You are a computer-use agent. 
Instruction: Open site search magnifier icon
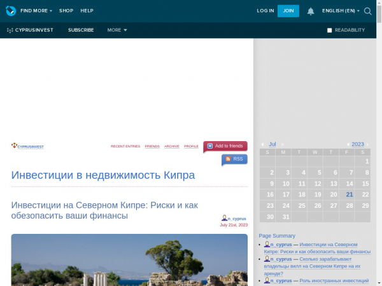coord(367,11)
